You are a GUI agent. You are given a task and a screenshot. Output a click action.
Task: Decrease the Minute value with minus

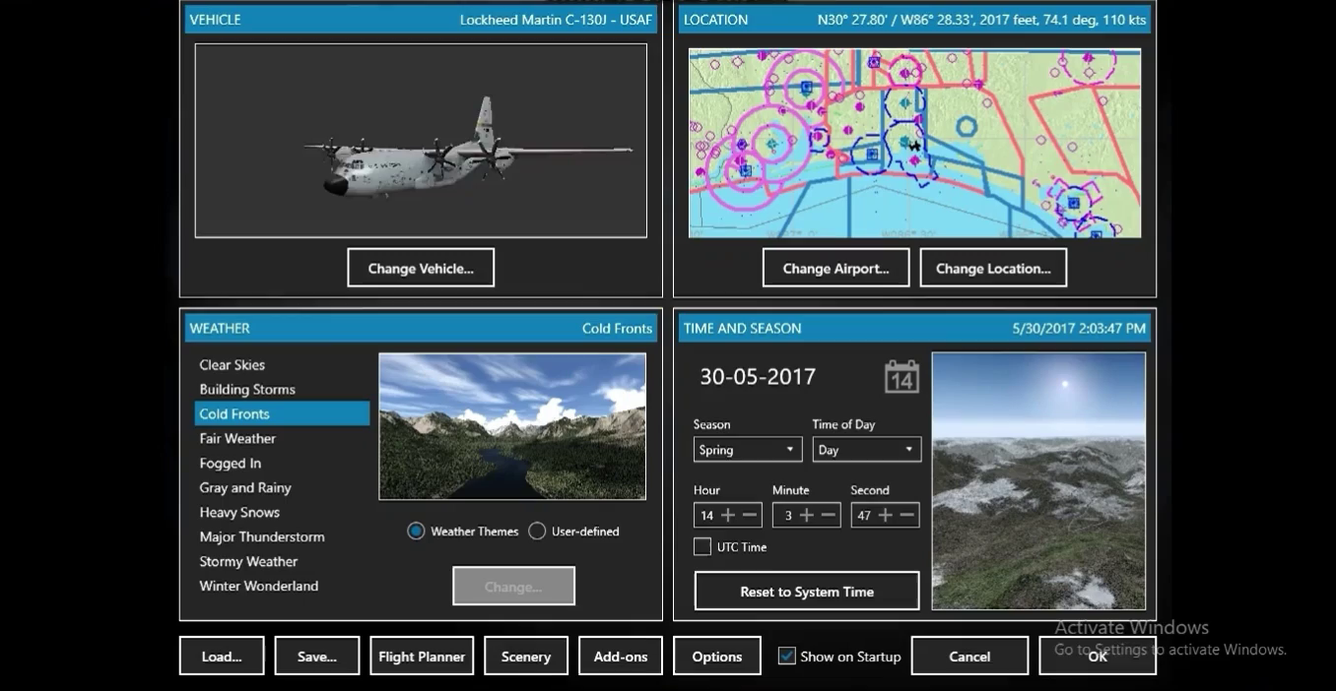pos(829,516)
